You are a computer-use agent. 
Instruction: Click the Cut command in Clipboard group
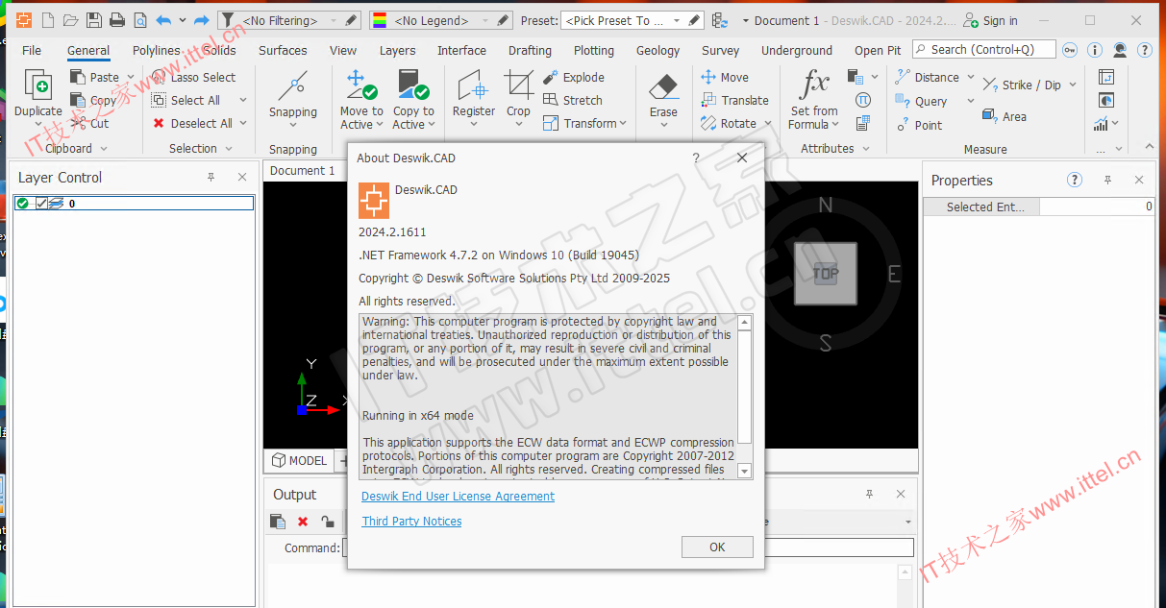click(x=90, y=123)
